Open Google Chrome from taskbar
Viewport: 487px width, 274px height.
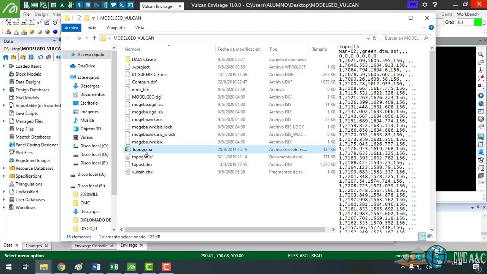[x=61, y=267]
